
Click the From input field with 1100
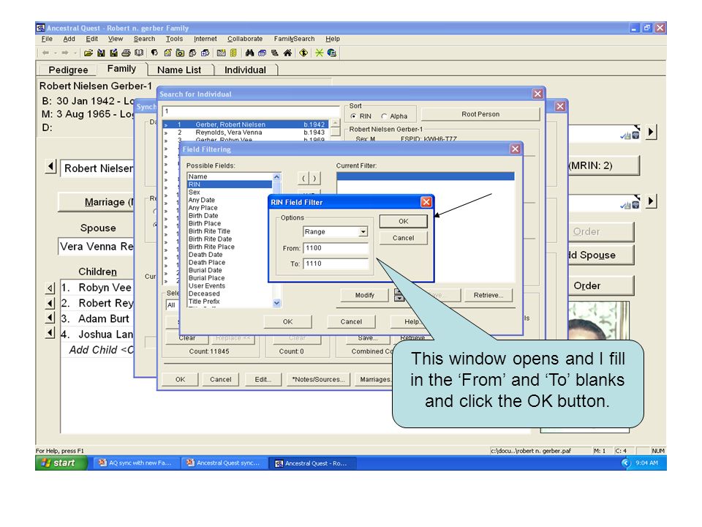coord(336,248)
